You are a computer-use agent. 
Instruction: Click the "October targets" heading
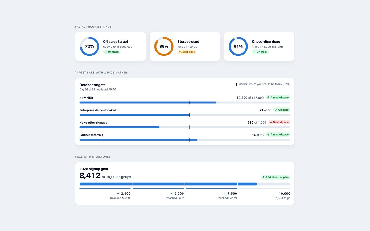coord(92,85)
